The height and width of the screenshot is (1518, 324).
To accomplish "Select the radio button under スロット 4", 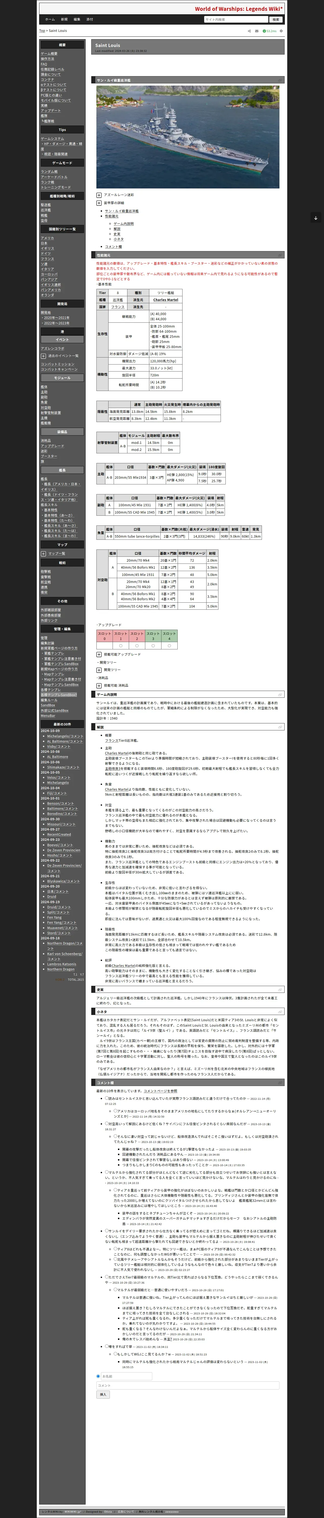I will (169, 646).
